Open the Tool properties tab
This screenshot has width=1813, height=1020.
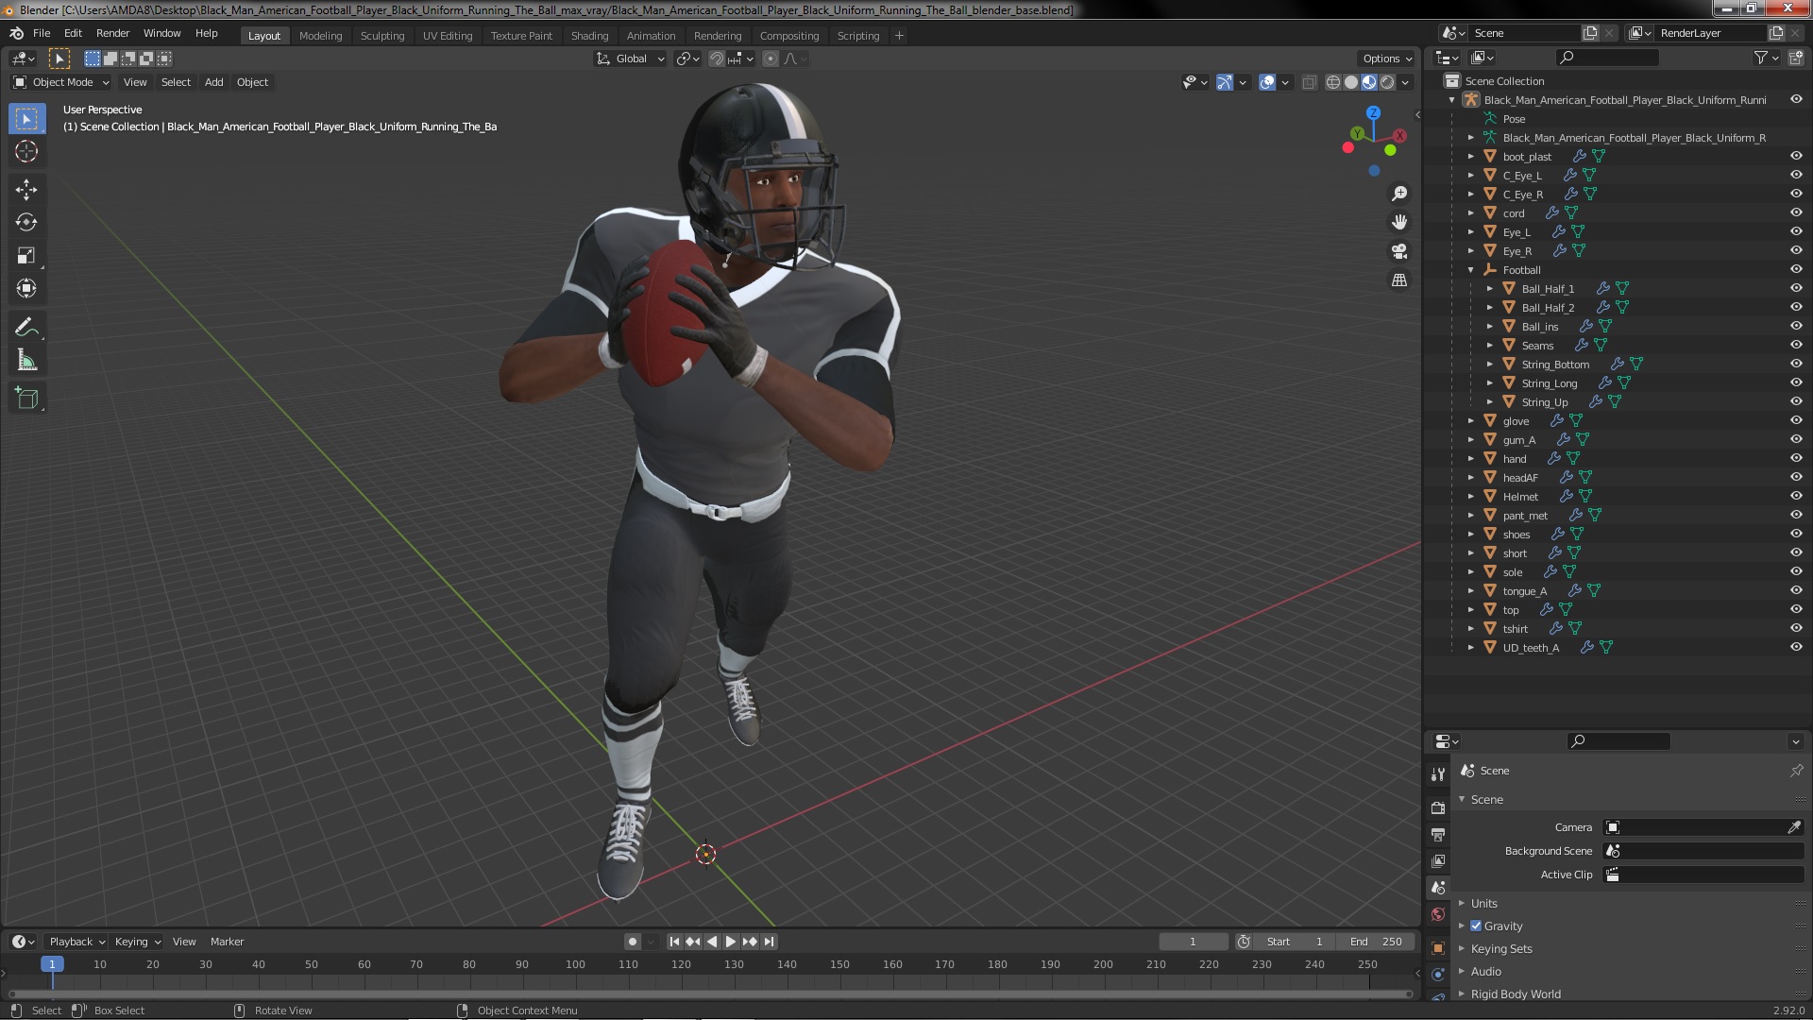pos(1438,773)
